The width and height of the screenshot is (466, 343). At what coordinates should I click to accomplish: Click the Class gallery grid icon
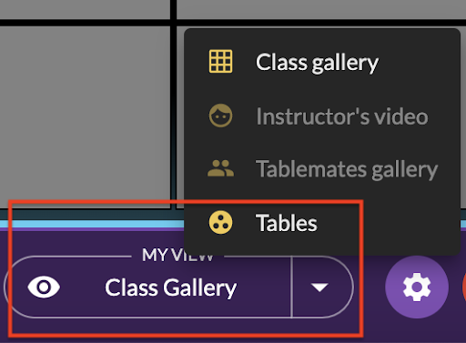[220, 62]
